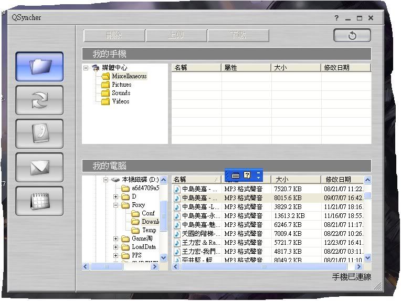Image resolution: width=401 pixels, height=301 pixels.
Task: Click the folder tree scroll-right arrow
Action: pyautogui.click(x=154, y=267)
